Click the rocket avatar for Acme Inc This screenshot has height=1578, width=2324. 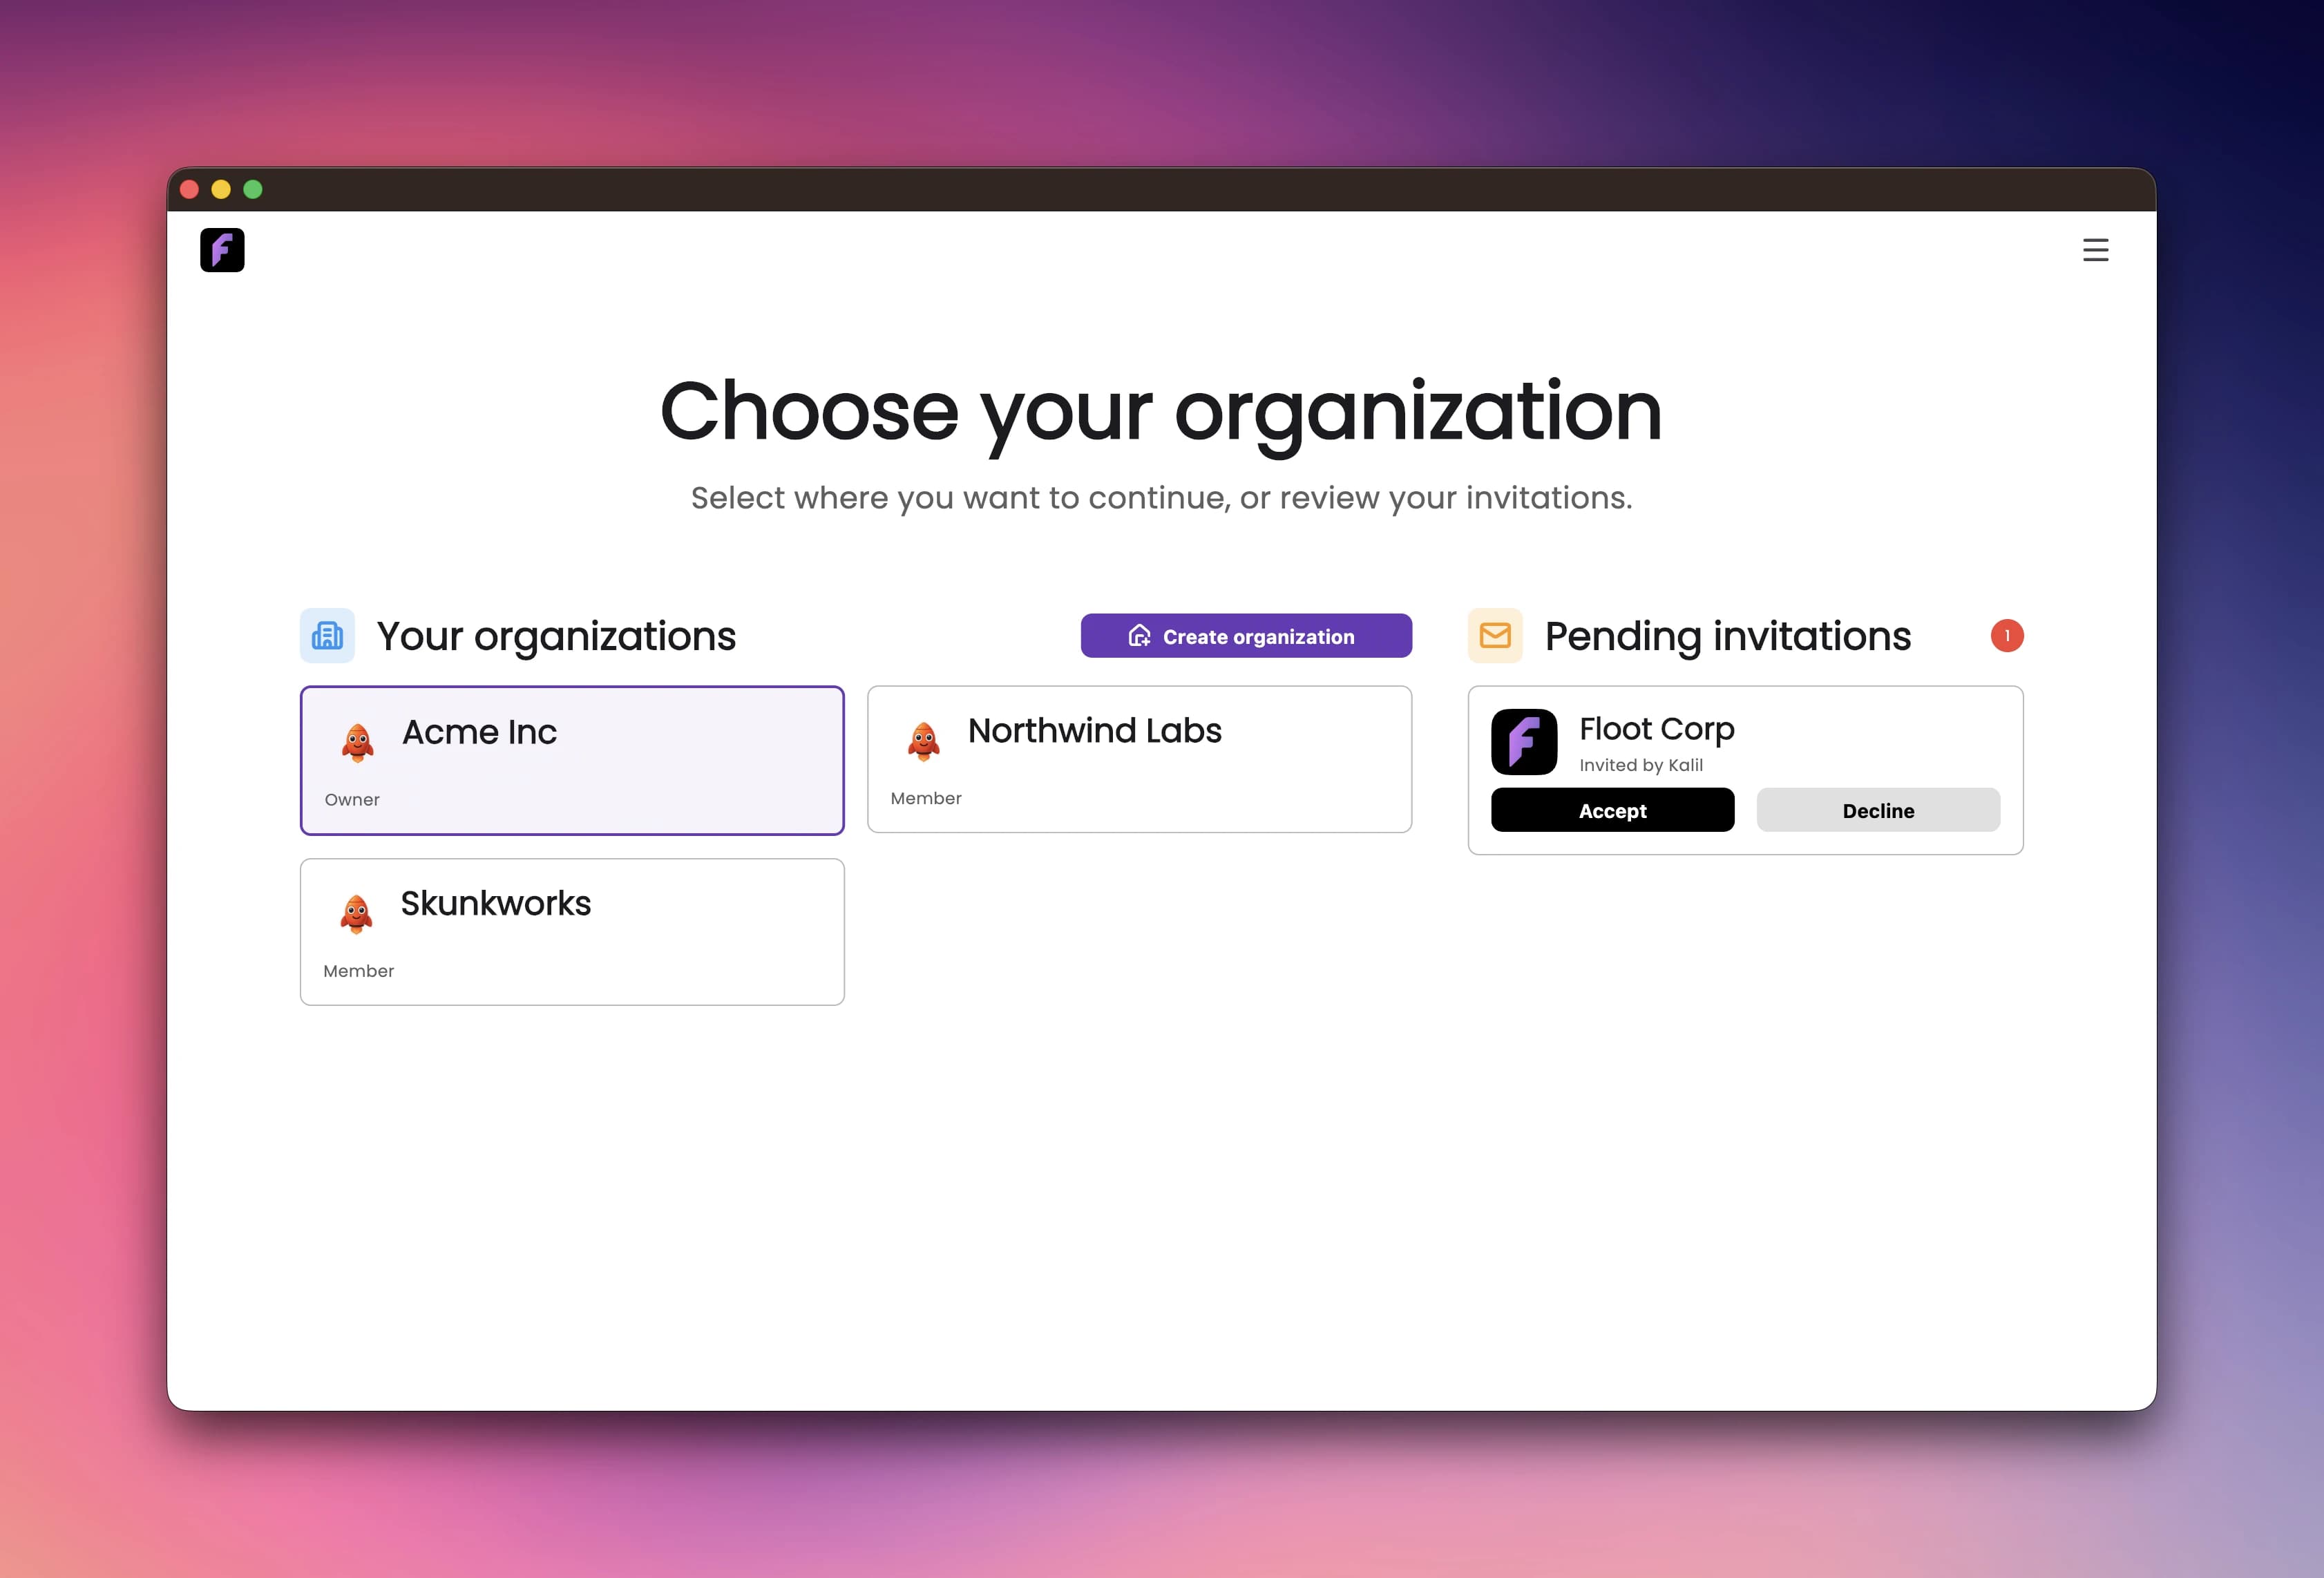point(357,742)
